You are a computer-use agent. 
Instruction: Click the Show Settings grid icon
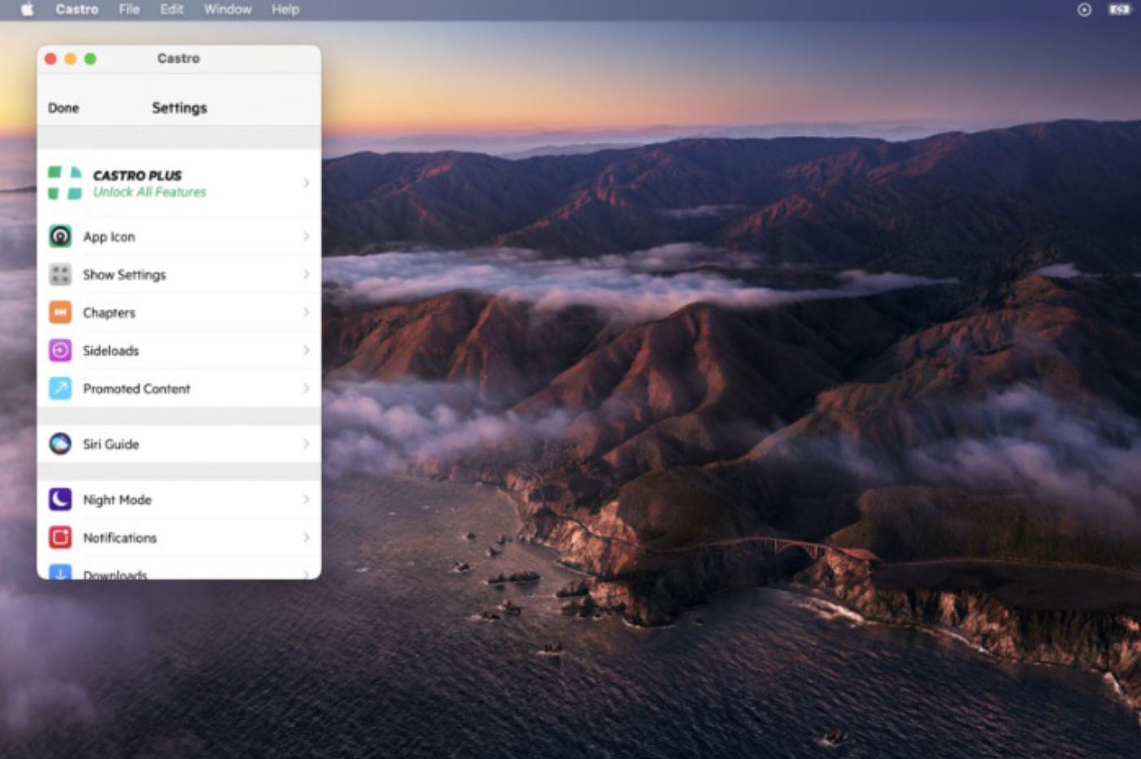(x=60, y=274)
